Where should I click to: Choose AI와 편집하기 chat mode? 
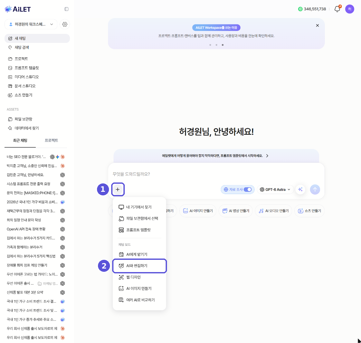coord(139,266)
